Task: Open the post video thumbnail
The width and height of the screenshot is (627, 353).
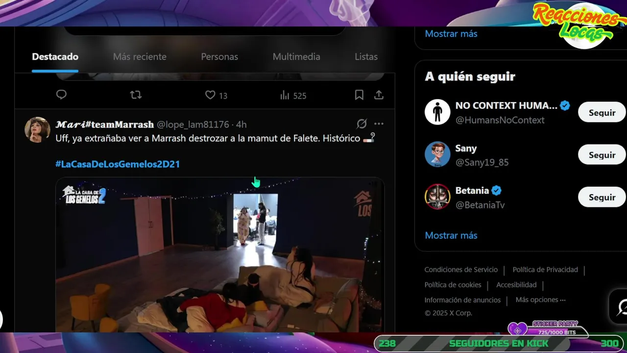Action: 220,254
